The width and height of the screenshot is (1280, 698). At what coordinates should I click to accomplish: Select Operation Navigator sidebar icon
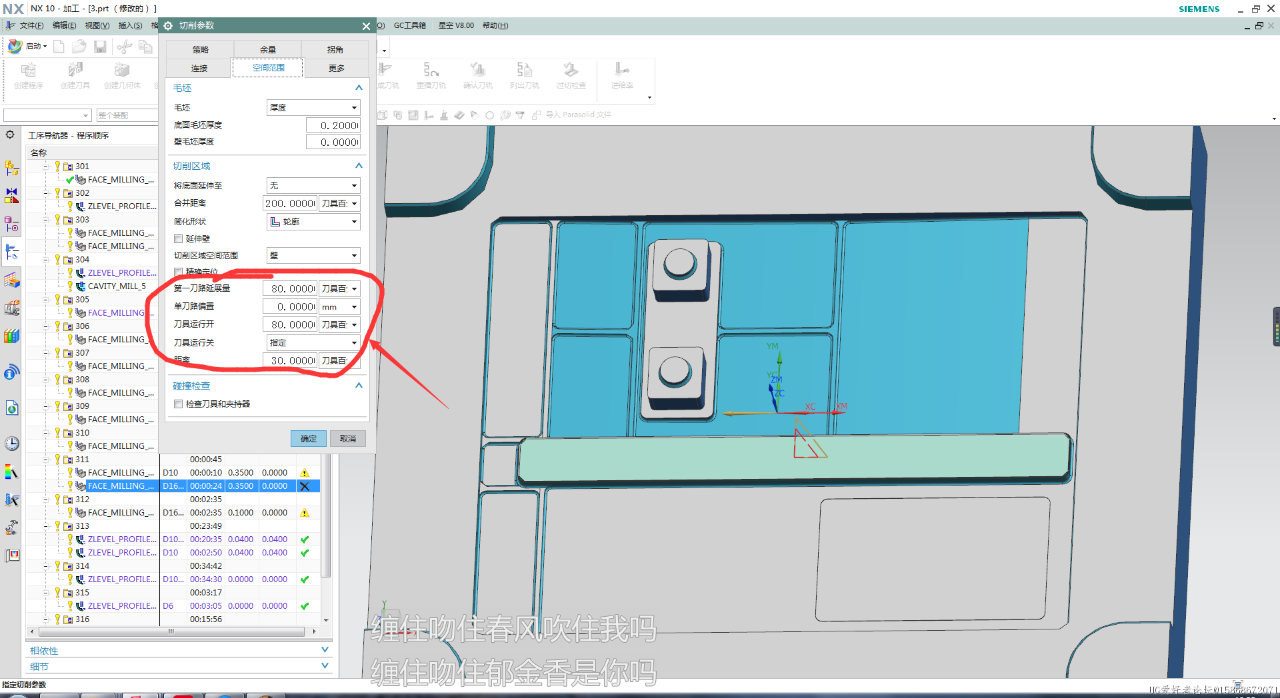coord(11,252)
